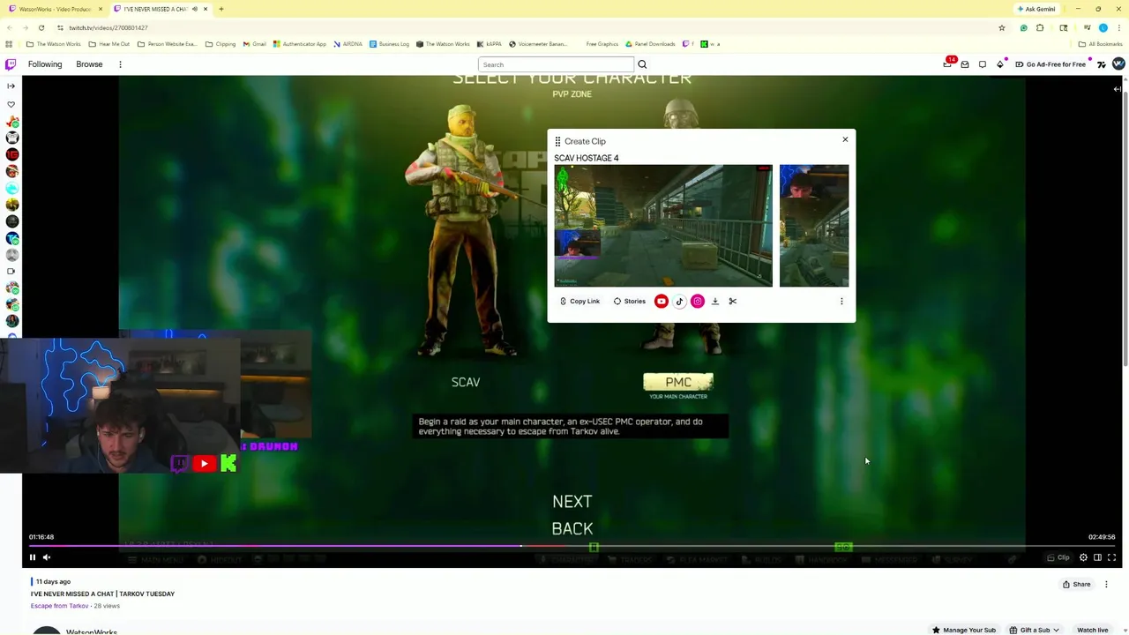Share the video with Share button
Image resolution: width=1129 pixels, height=635 pixels.
[x=1077, y=584]
